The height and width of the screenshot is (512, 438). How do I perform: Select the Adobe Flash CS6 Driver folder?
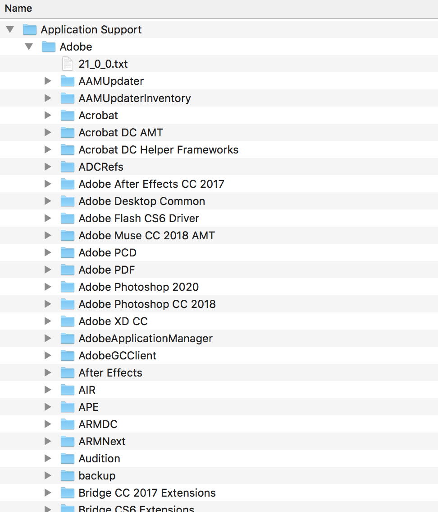138,218
